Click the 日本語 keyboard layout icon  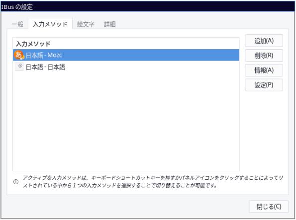click(x=19, y=67)
